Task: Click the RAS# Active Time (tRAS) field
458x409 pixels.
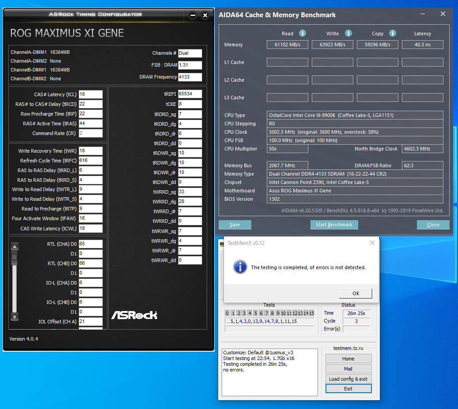Action: [91, 124]
